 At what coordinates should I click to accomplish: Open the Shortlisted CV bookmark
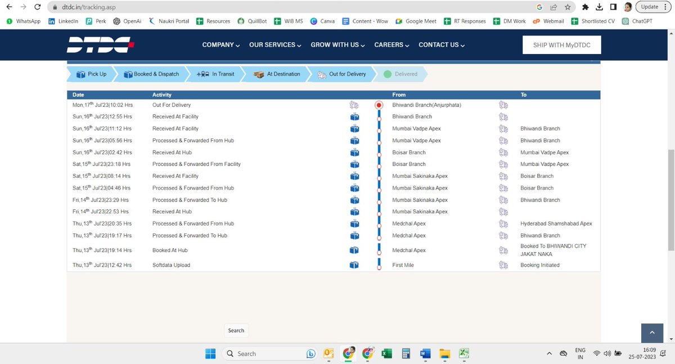point(592,21)
